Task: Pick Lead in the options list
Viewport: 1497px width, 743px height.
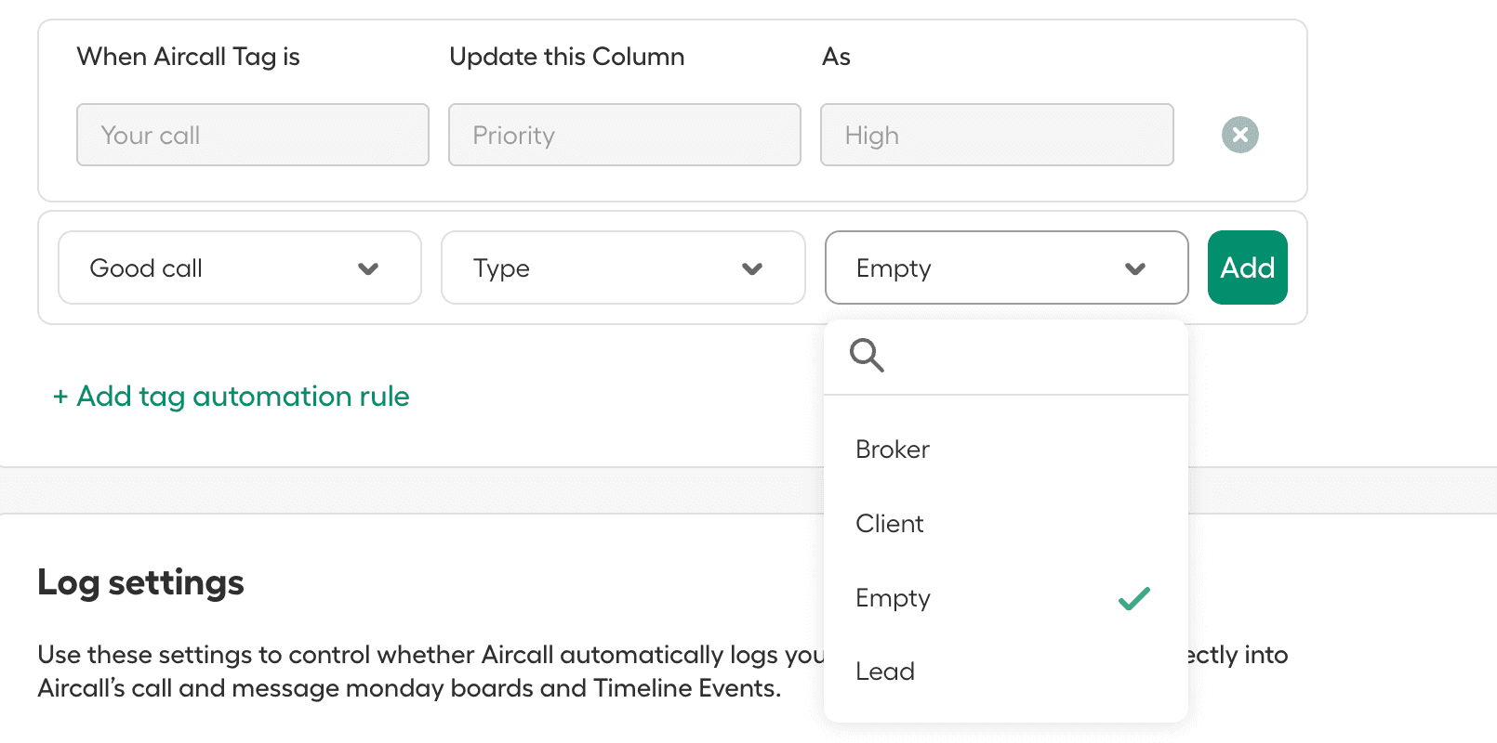Action: tap(885, 671)
